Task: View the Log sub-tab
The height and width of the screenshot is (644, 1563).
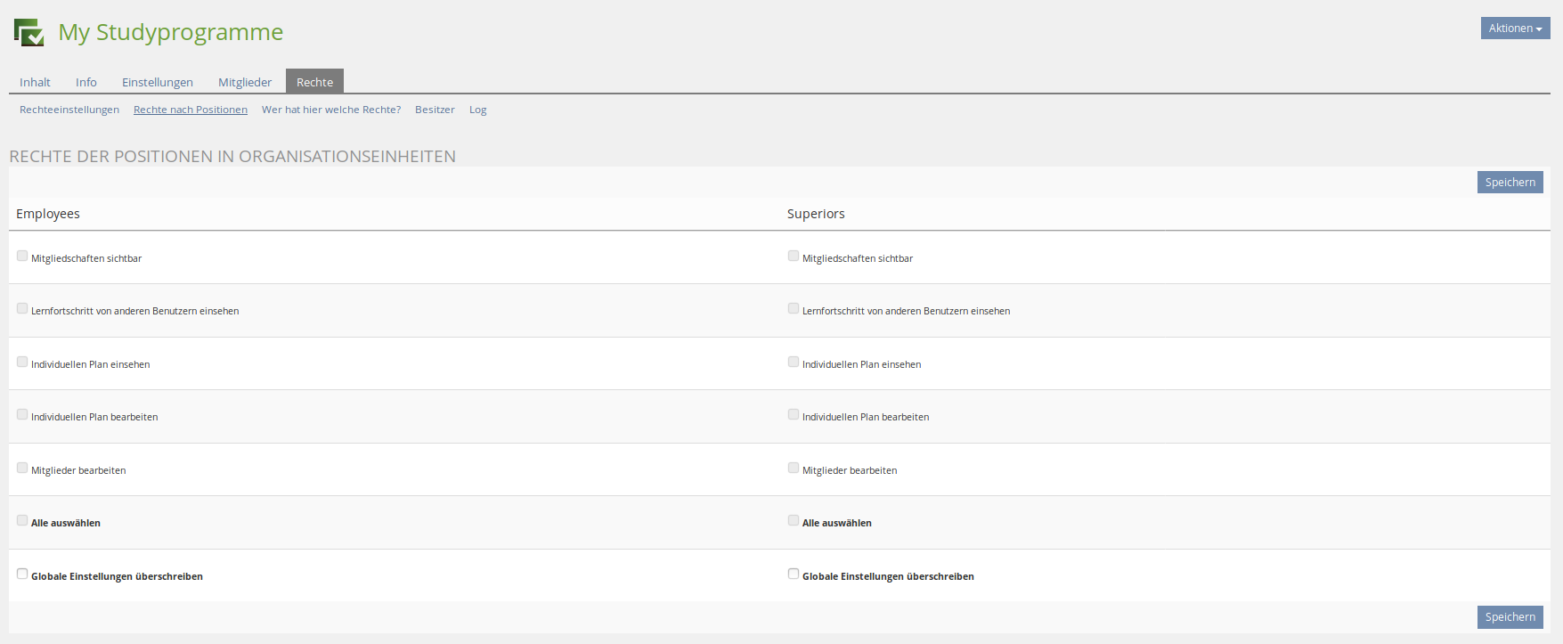Action: (x=477, y=110)
